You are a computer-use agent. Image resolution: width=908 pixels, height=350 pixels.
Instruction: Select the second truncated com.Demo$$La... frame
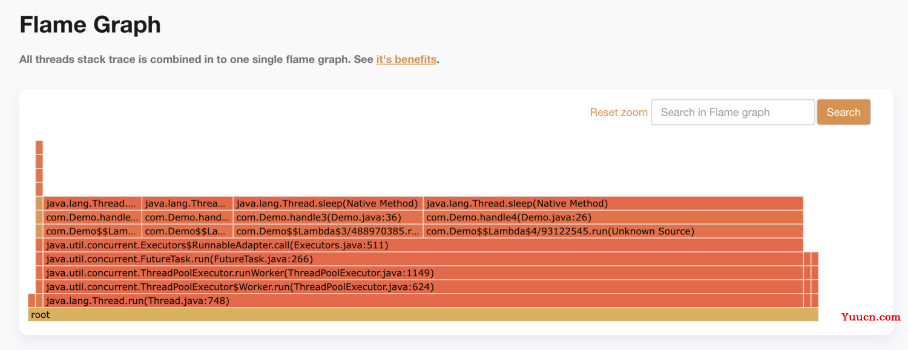tap(188, 231)
